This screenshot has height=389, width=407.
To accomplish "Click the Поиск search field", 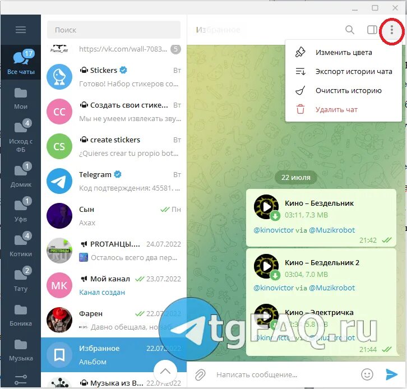I will pyautogui.click(x=114, y=30).
